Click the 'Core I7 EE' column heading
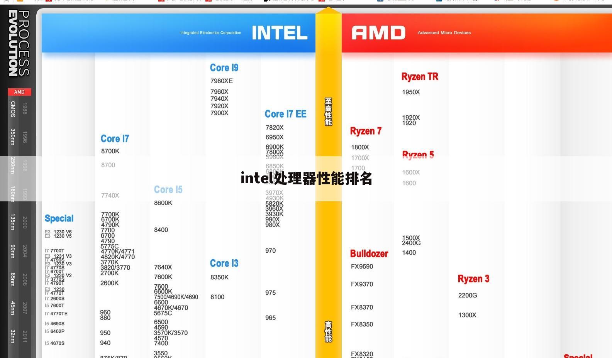Image resolution: width=612 pixels, height=358 pixels. [285, 114]
